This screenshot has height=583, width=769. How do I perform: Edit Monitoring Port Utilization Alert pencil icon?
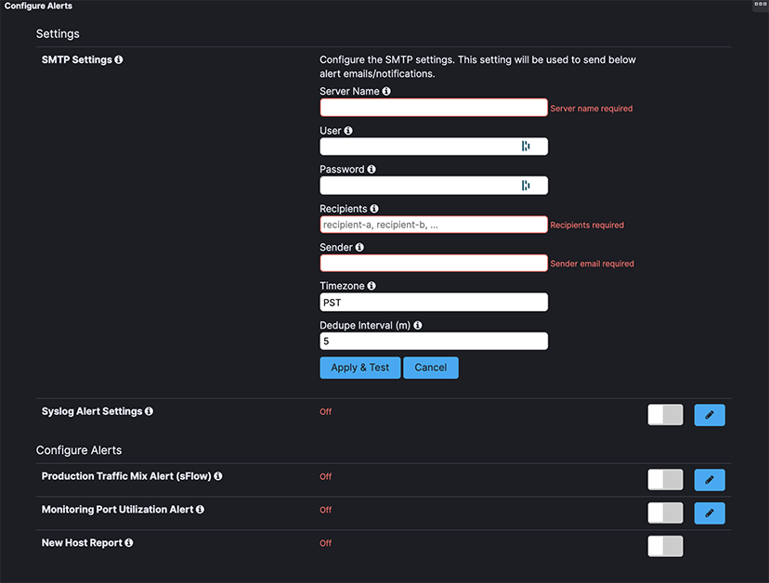tap(710, 512)
